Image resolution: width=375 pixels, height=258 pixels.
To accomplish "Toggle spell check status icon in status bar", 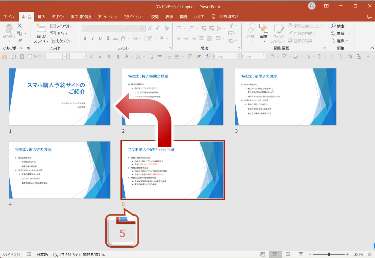I will [29, 254].
